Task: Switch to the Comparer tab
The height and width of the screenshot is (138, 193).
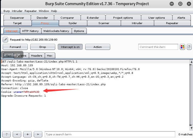Action: (67, 18)
